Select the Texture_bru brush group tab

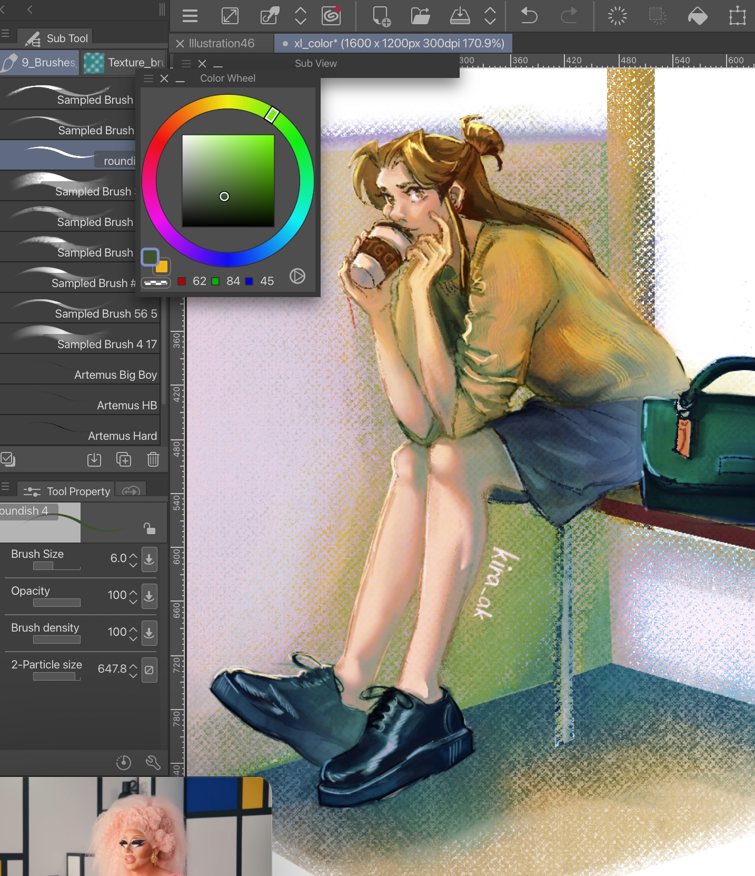(x=125, y=63)
